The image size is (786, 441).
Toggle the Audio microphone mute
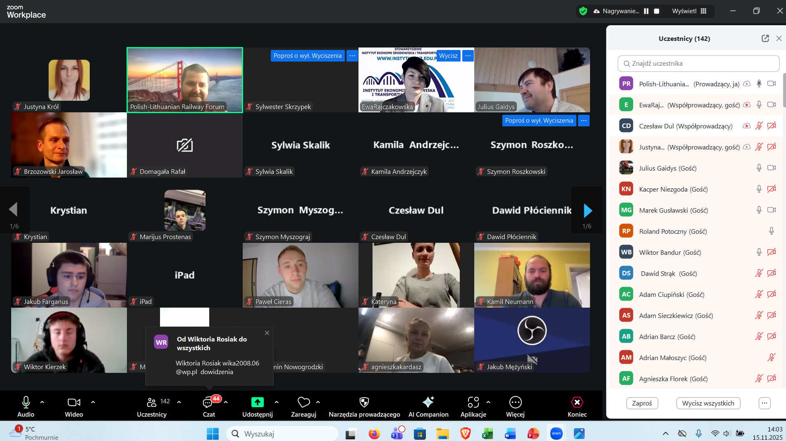[26, 402]
